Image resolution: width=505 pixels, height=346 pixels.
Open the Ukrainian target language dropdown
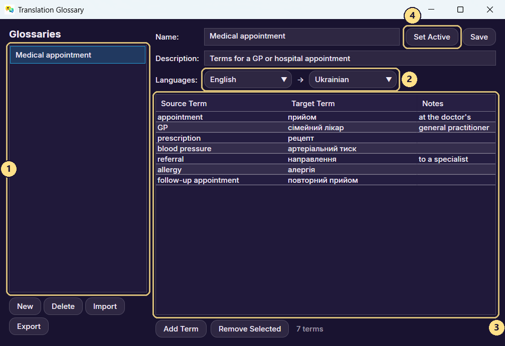click(x=353, y=80)
